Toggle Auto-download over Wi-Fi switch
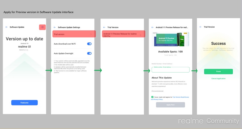242x129 pixels. tap(89, 44)
